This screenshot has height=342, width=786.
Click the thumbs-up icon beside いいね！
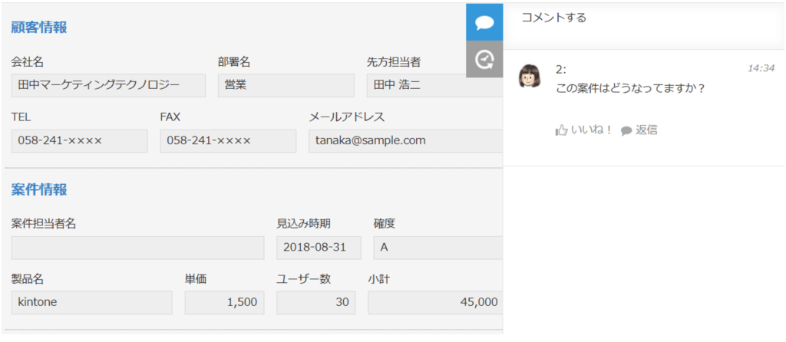click(x=561, y=130)
